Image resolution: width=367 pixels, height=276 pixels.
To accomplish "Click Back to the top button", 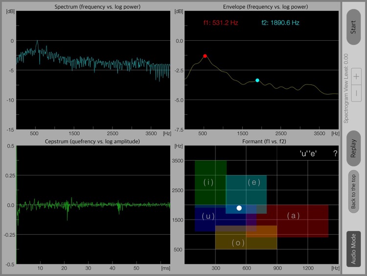I will pyautogui.click(x=354, y=191).
